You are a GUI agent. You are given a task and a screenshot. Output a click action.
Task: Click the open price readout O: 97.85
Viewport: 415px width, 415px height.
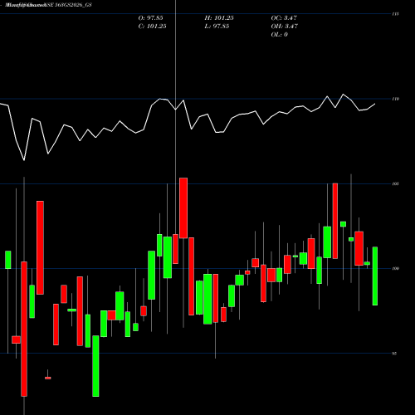click(x=150, y=18)
